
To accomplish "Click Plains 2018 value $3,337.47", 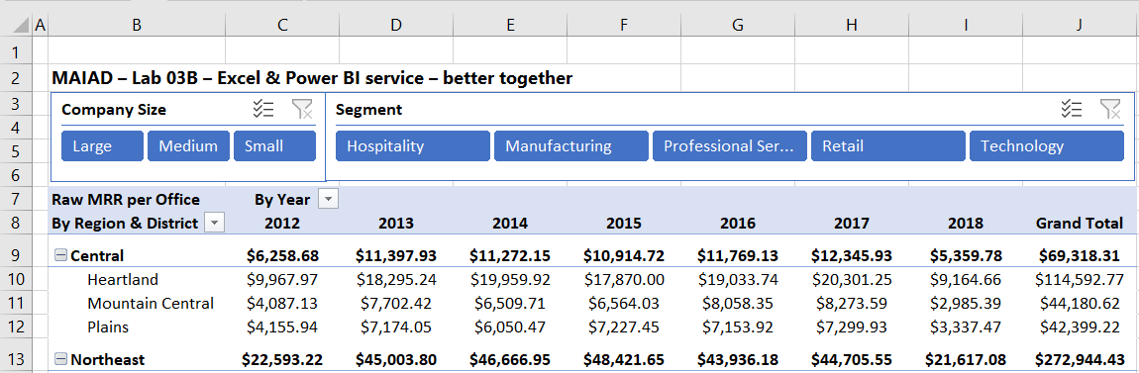I will 966,327.
